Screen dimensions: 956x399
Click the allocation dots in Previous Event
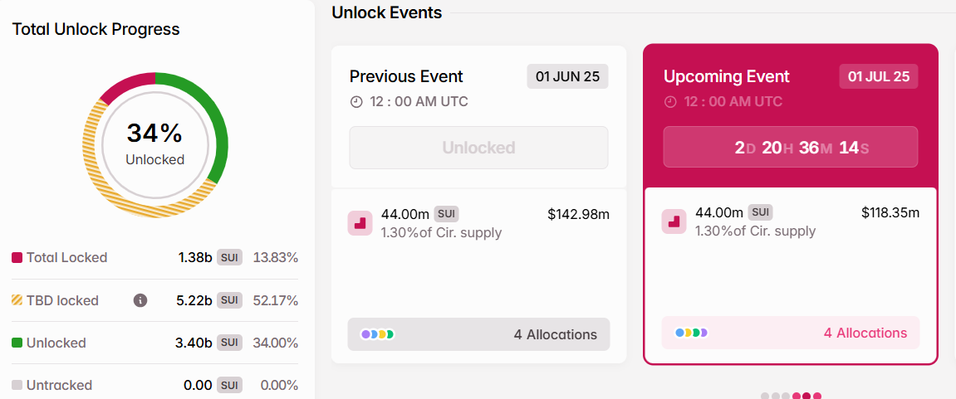coord(377,334)
